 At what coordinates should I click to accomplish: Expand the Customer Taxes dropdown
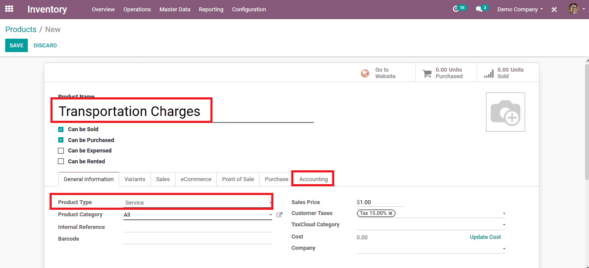tap(504, 213)
